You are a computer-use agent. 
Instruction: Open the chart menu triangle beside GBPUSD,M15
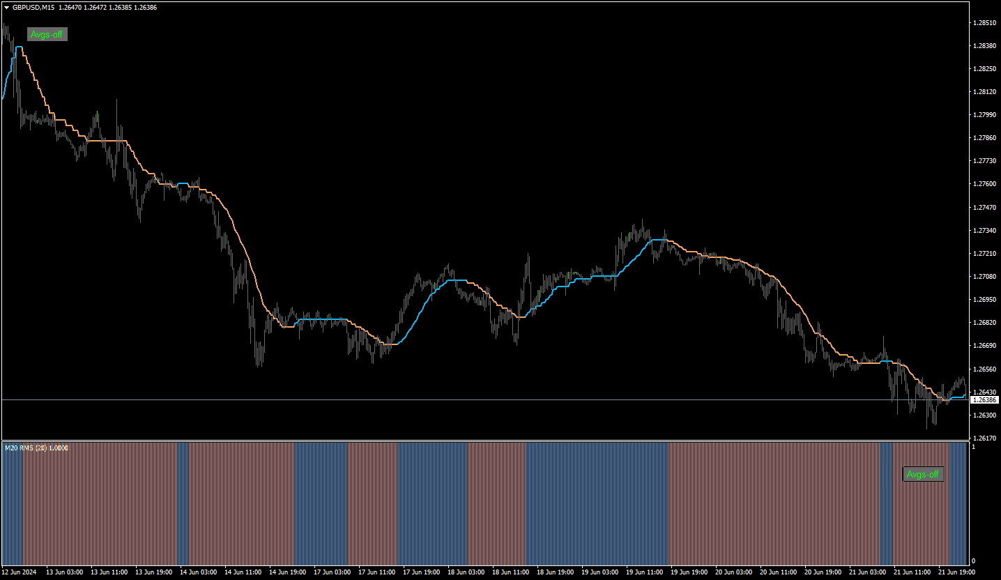click(6, 8)
